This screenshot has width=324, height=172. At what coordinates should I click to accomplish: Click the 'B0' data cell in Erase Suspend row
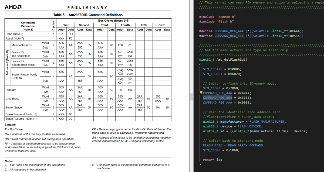[x=70, y=114]
